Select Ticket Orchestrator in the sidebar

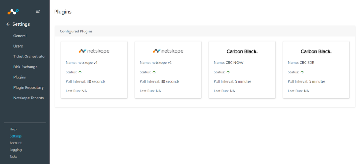(x=30, y=56)
